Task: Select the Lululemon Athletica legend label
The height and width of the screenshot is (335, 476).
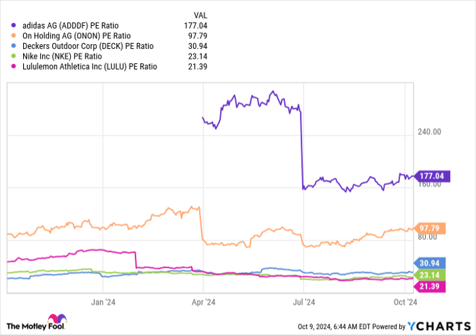Action: (89, 66)
